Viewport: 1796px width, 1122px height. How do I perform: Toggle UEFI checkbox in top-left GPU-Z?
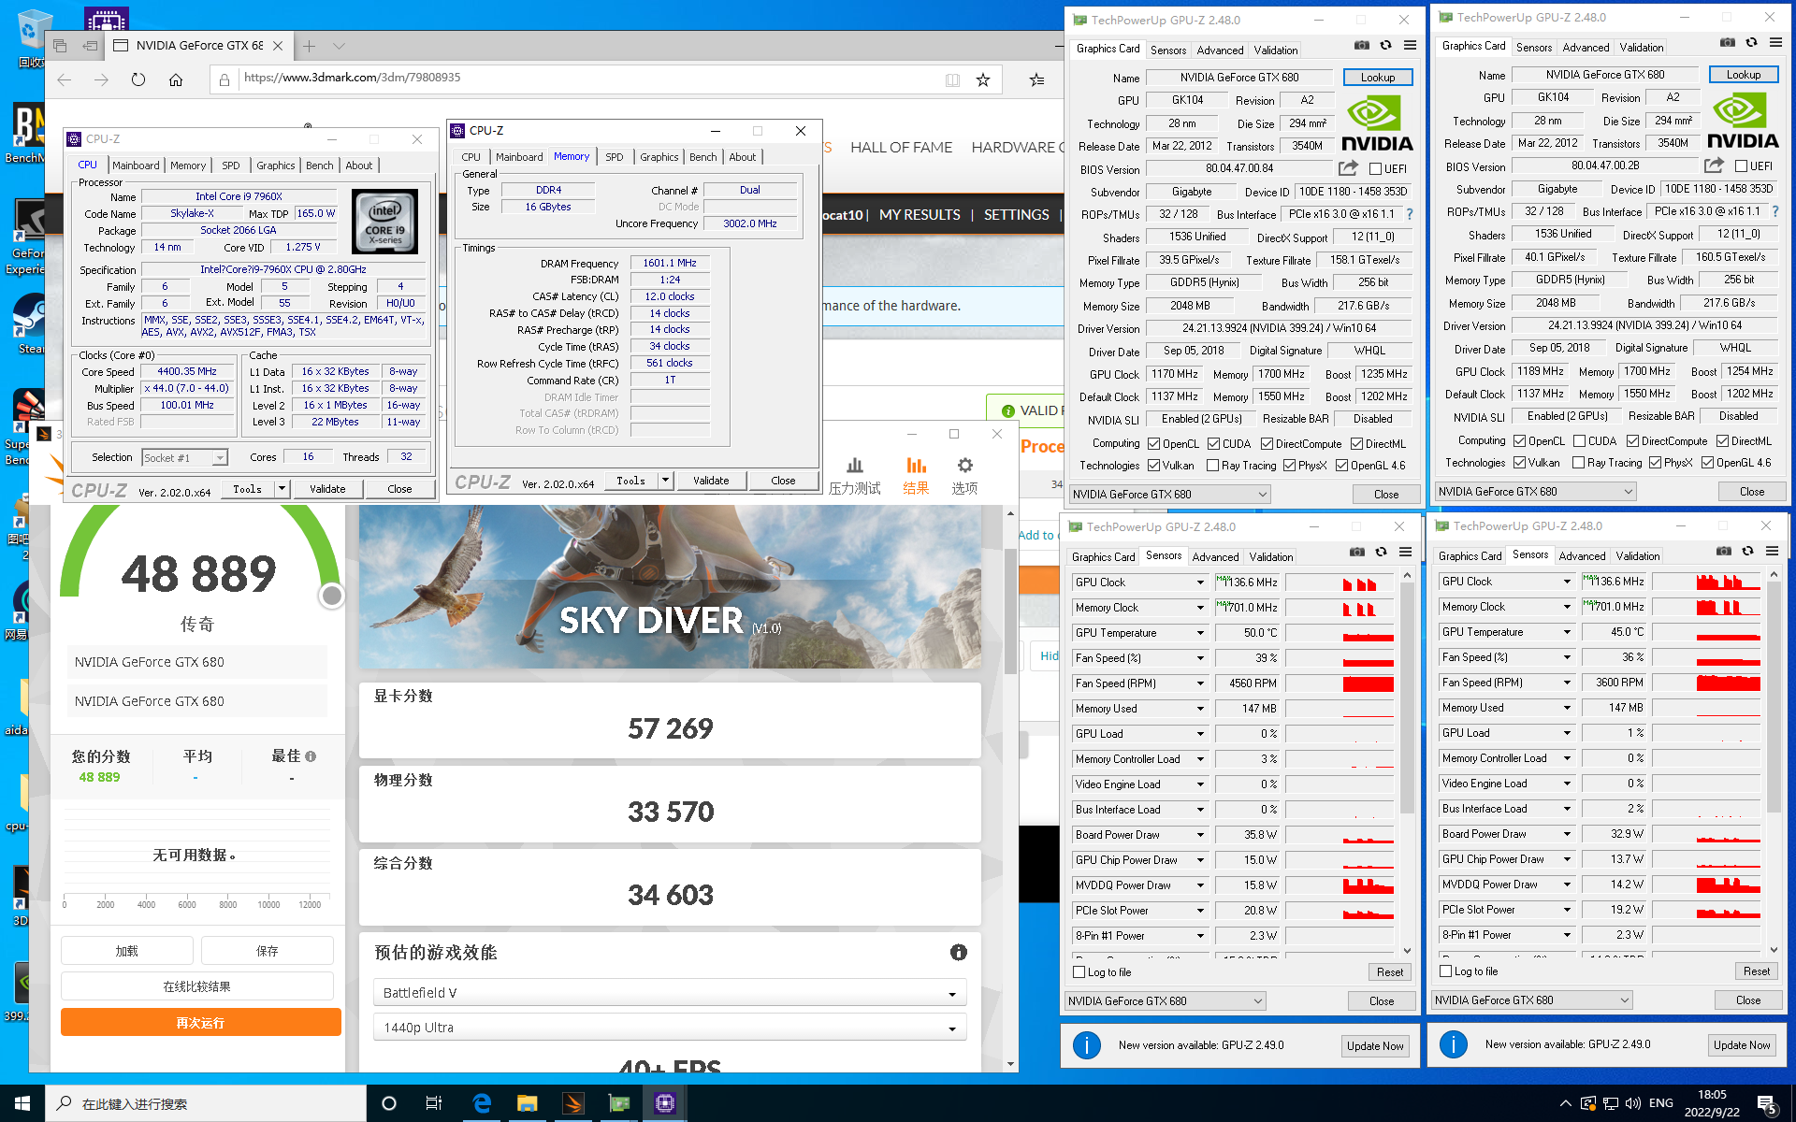tap(1375, 169)
